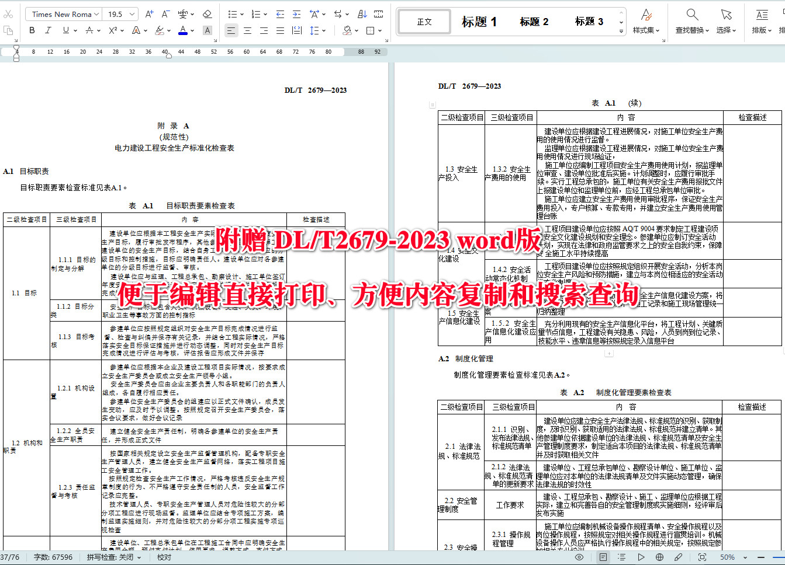Open font color dropdown arrow

pyautogui.click(x=192, y=30)
